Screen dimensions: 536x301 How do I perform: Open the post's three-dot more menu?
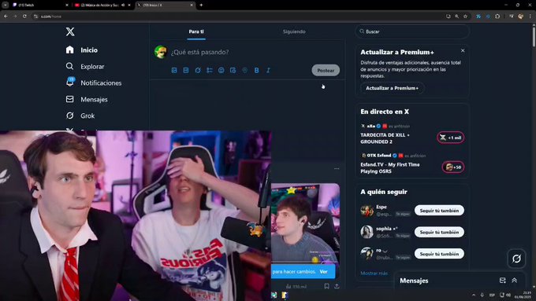(x=337, y=168)
